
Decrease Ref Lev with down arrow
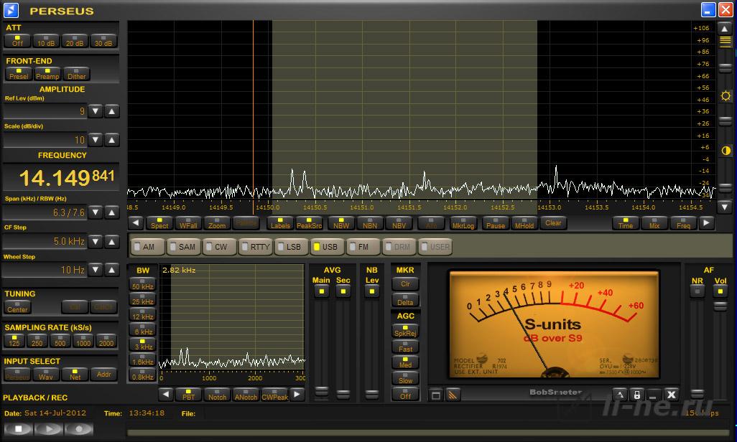(96, 111)
